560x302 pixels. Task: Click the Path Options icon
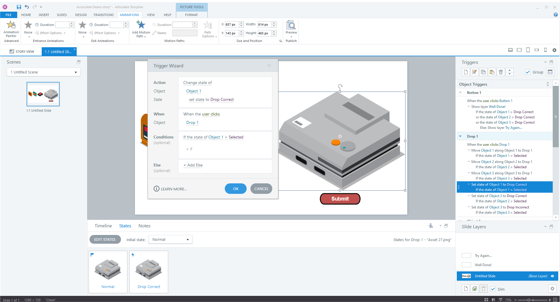[208, 25]
